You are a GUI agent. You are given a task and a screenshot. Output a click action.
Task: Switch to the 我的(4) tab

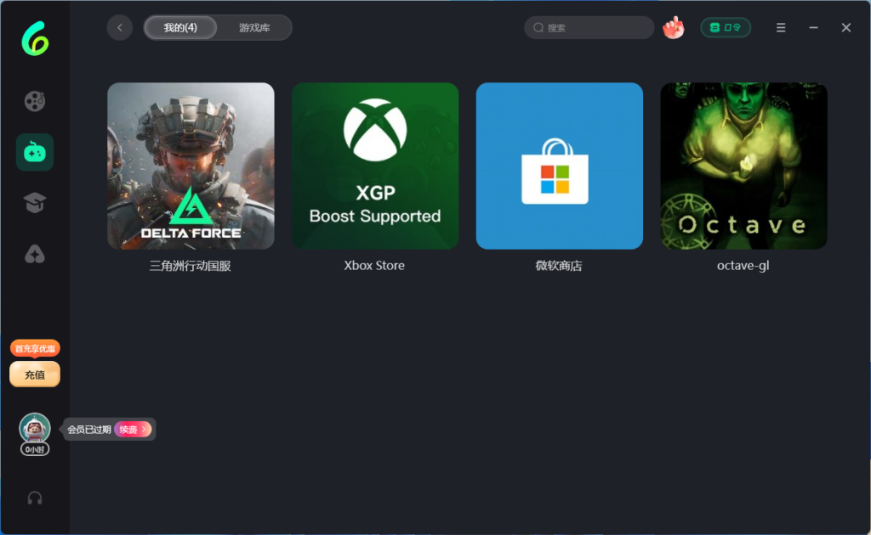point(180,28)
